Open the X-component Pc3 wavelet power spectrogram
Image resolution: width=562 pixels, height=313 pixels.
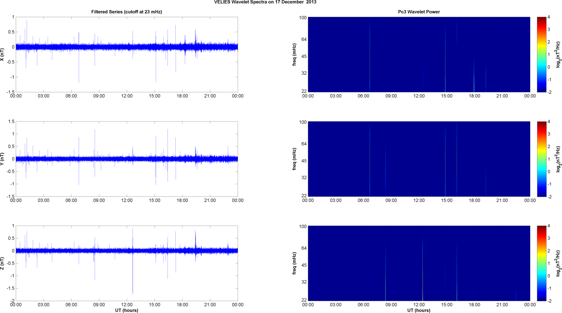click(419, 54)
